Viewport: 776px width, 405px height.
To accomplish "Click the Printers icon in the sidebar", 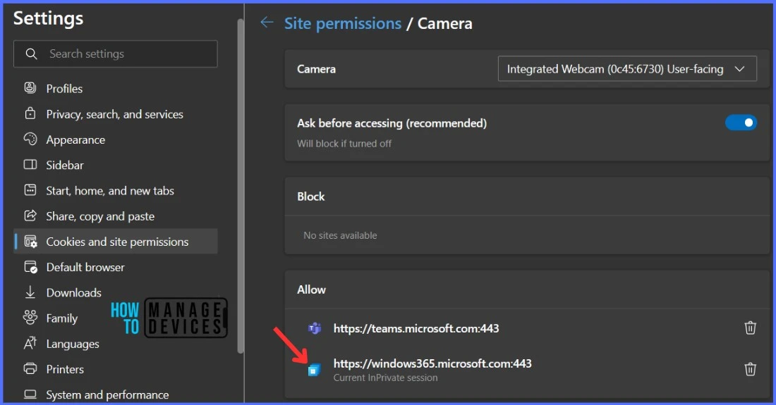I will point(30,368).
